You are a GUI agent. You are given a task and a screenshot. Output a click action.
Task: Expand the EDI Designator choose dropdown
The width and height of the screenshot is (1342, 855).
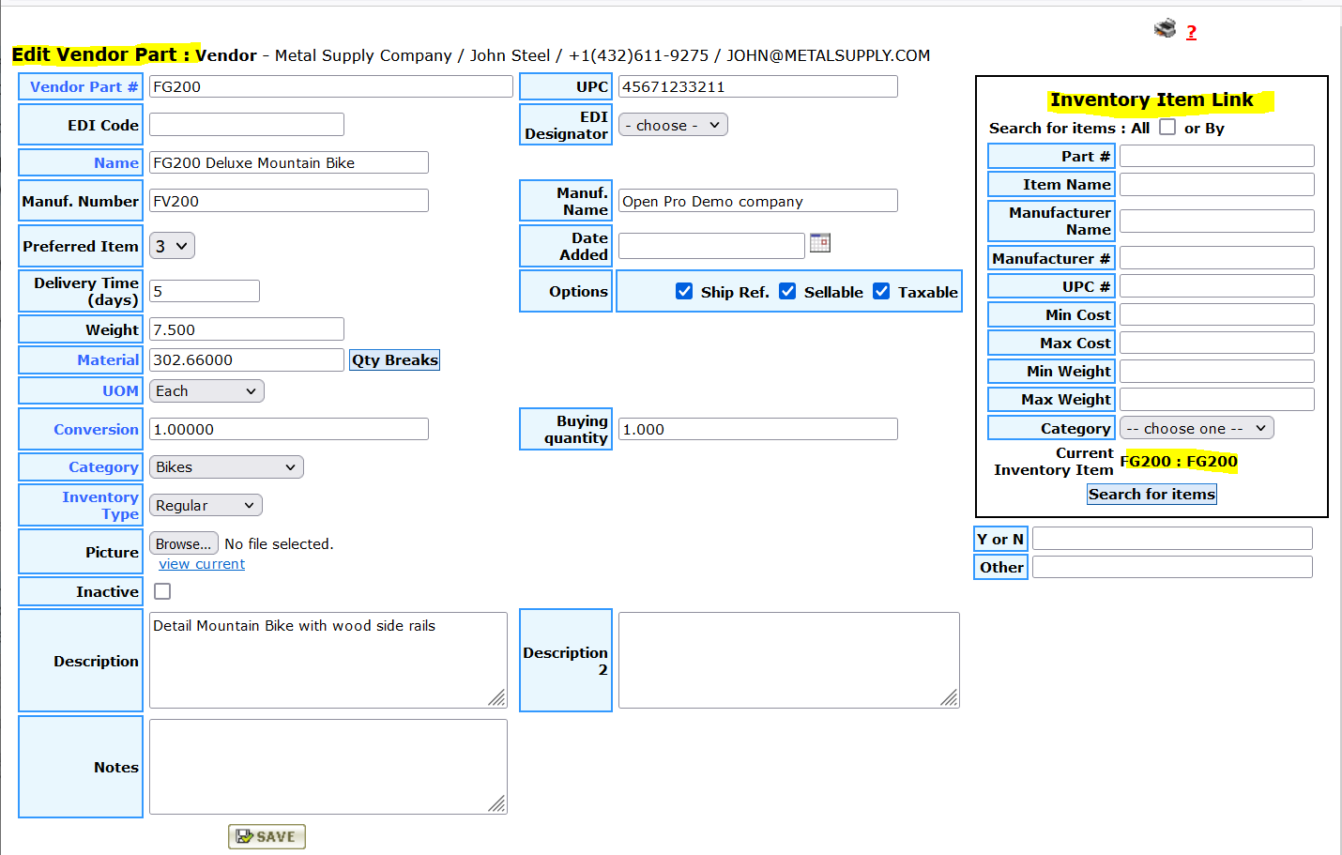pyautogui.click(x=673, y=125)
